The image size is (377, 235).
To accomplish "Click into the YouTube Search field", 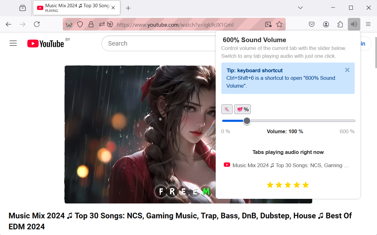I will pyautogui.click(x=159, y=43).
